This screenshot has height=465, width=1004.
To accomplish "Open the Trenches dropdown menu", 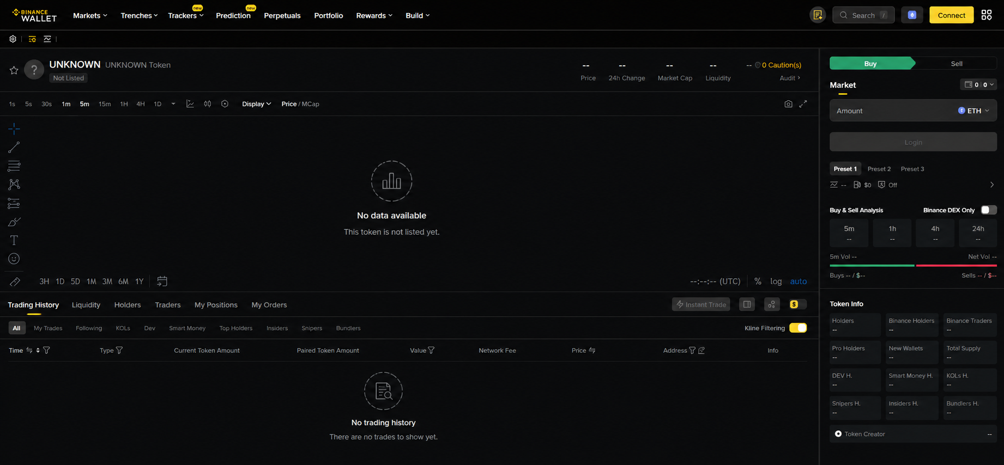I will tap(139, 15).
